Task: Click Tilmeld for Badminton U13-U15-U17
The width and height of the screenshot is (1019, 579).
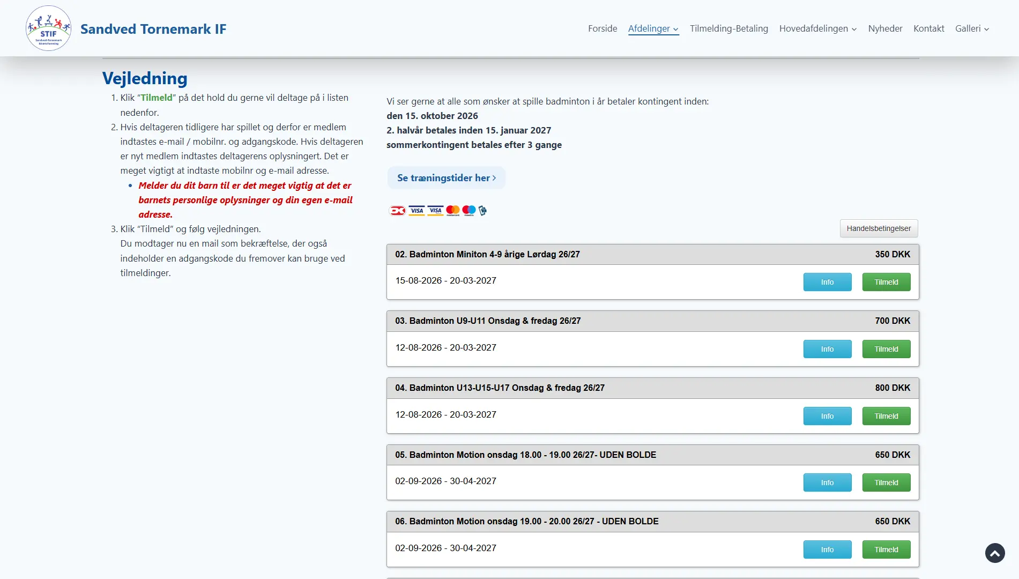Action: coord(886,416)
